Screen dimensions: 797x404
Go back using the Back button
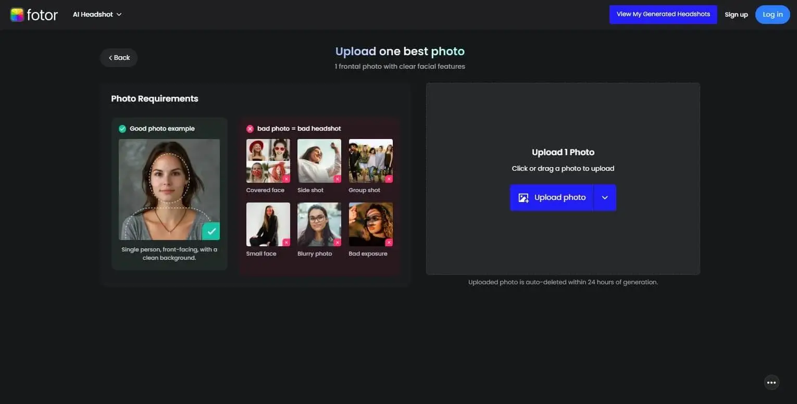119,58
